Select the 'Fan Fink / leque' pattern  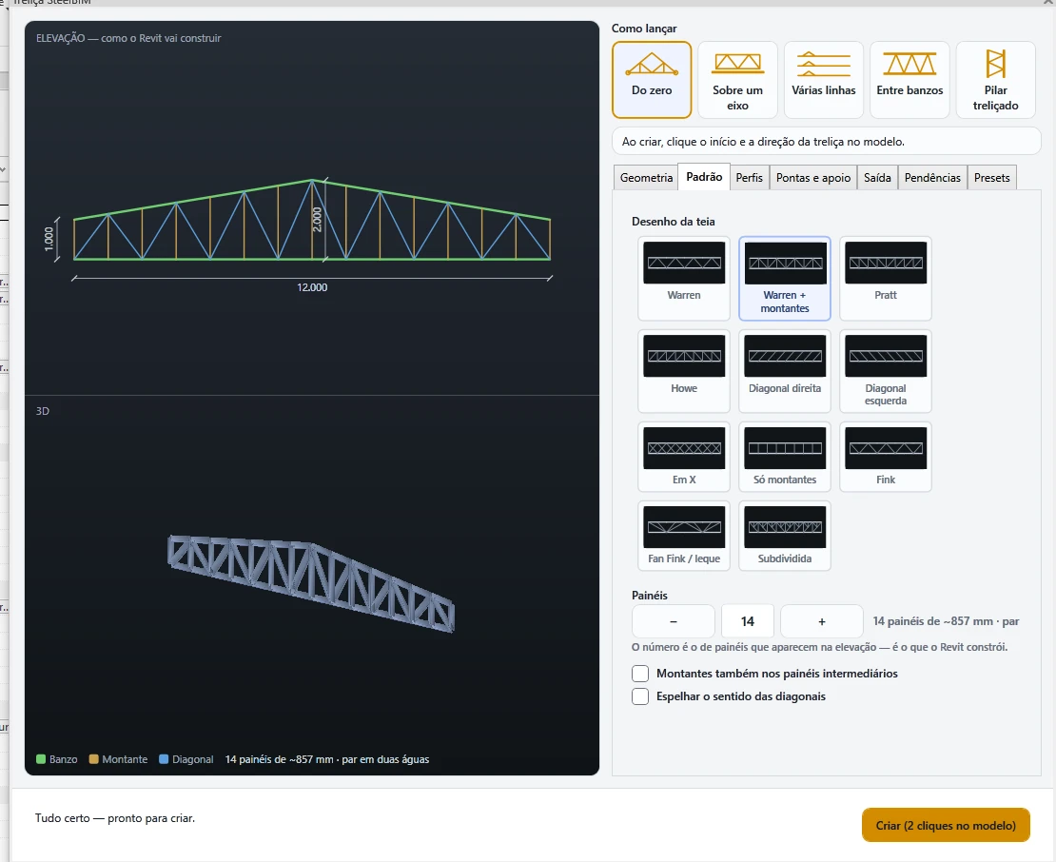(x=684, y=536)
